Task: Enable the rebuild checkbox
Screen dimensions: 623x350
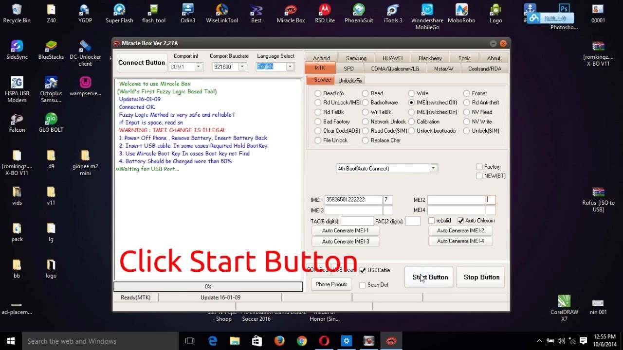Action: 431,221
